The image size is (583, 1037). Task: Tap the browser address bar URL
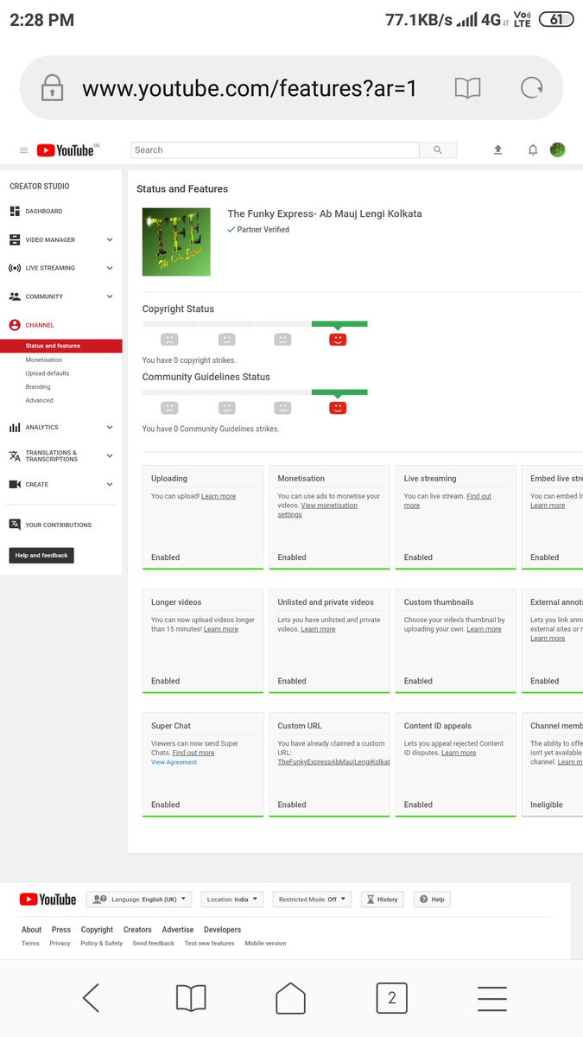[250, 88]
